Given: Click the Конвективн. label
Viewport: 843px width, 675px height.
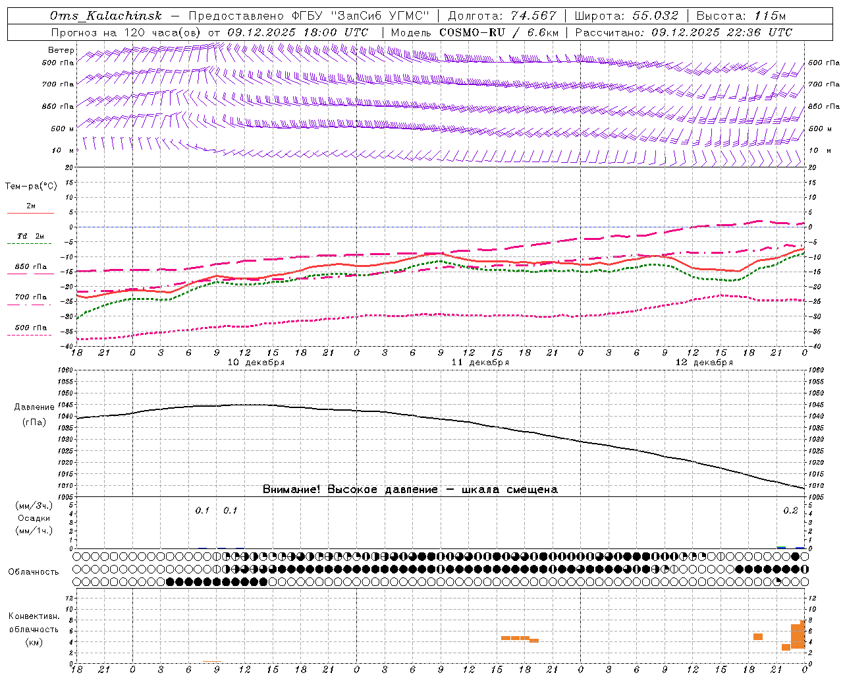Looking at the screenshot, I should click(x=34, y=616).
